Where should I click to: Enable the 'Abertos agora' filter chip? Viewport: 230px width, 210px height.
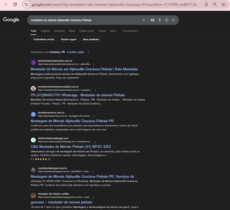[68, 39]
